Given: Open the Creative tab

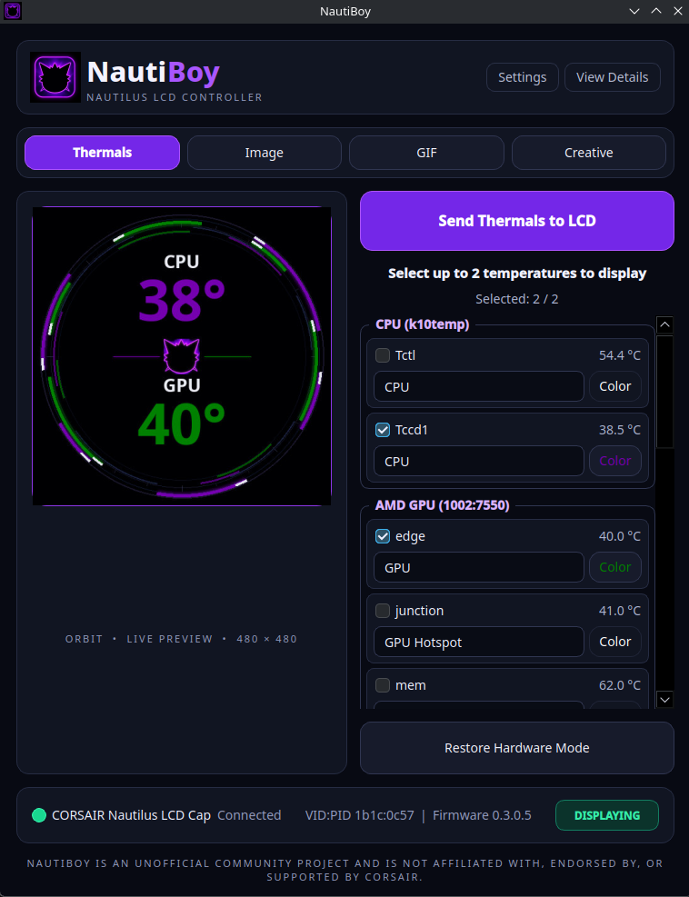Looking at the screenshot, I should pos(589,153).
